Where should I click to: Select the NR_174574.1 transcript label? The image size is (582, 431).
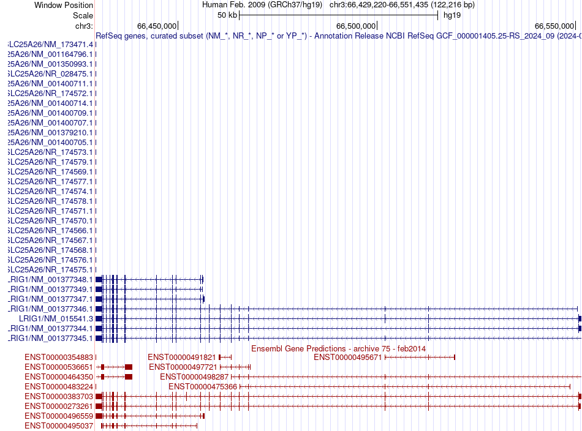coord(50,192)
